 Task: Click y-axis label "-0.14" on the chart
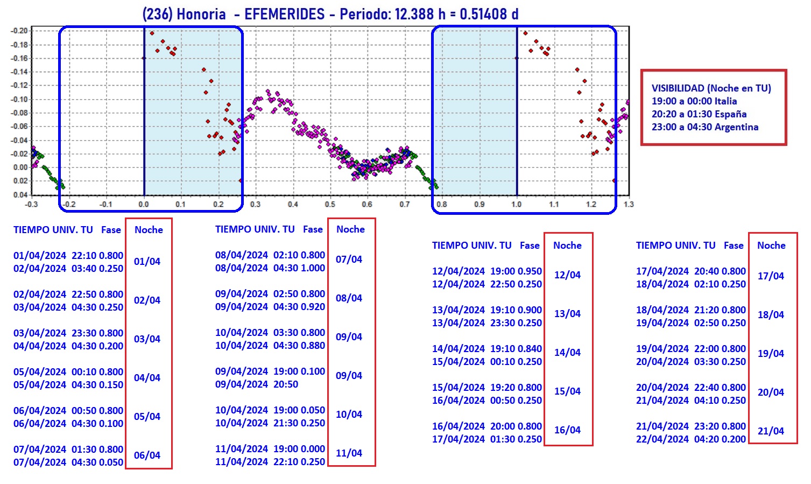pos(19,72)
